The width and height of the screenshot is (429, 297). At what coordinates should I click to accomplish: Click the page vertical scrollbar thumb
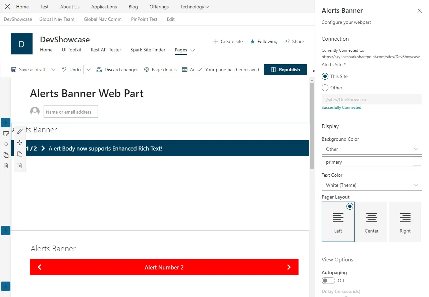coord(312,126)
